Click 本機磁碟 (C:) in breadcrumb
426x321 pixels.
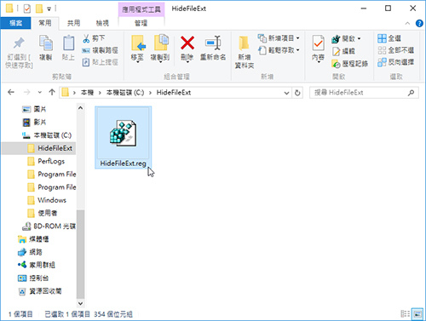click(125, 93)
